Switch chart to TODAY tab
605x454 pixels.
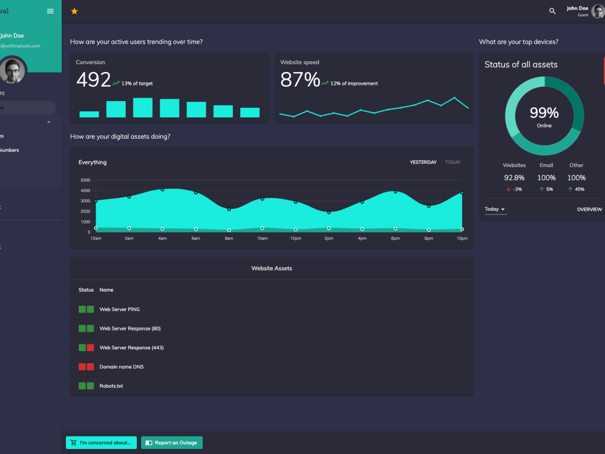click(x=453, y=162)
